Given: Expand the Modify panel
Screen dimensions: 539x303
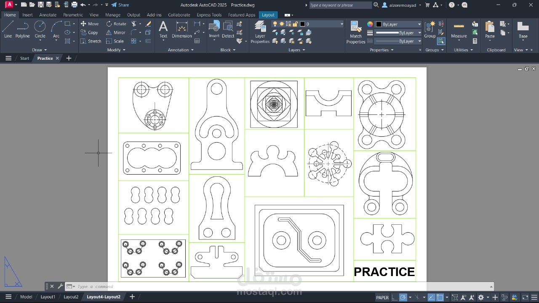Looking at the screenshot, I should click(x=116, y=50).
